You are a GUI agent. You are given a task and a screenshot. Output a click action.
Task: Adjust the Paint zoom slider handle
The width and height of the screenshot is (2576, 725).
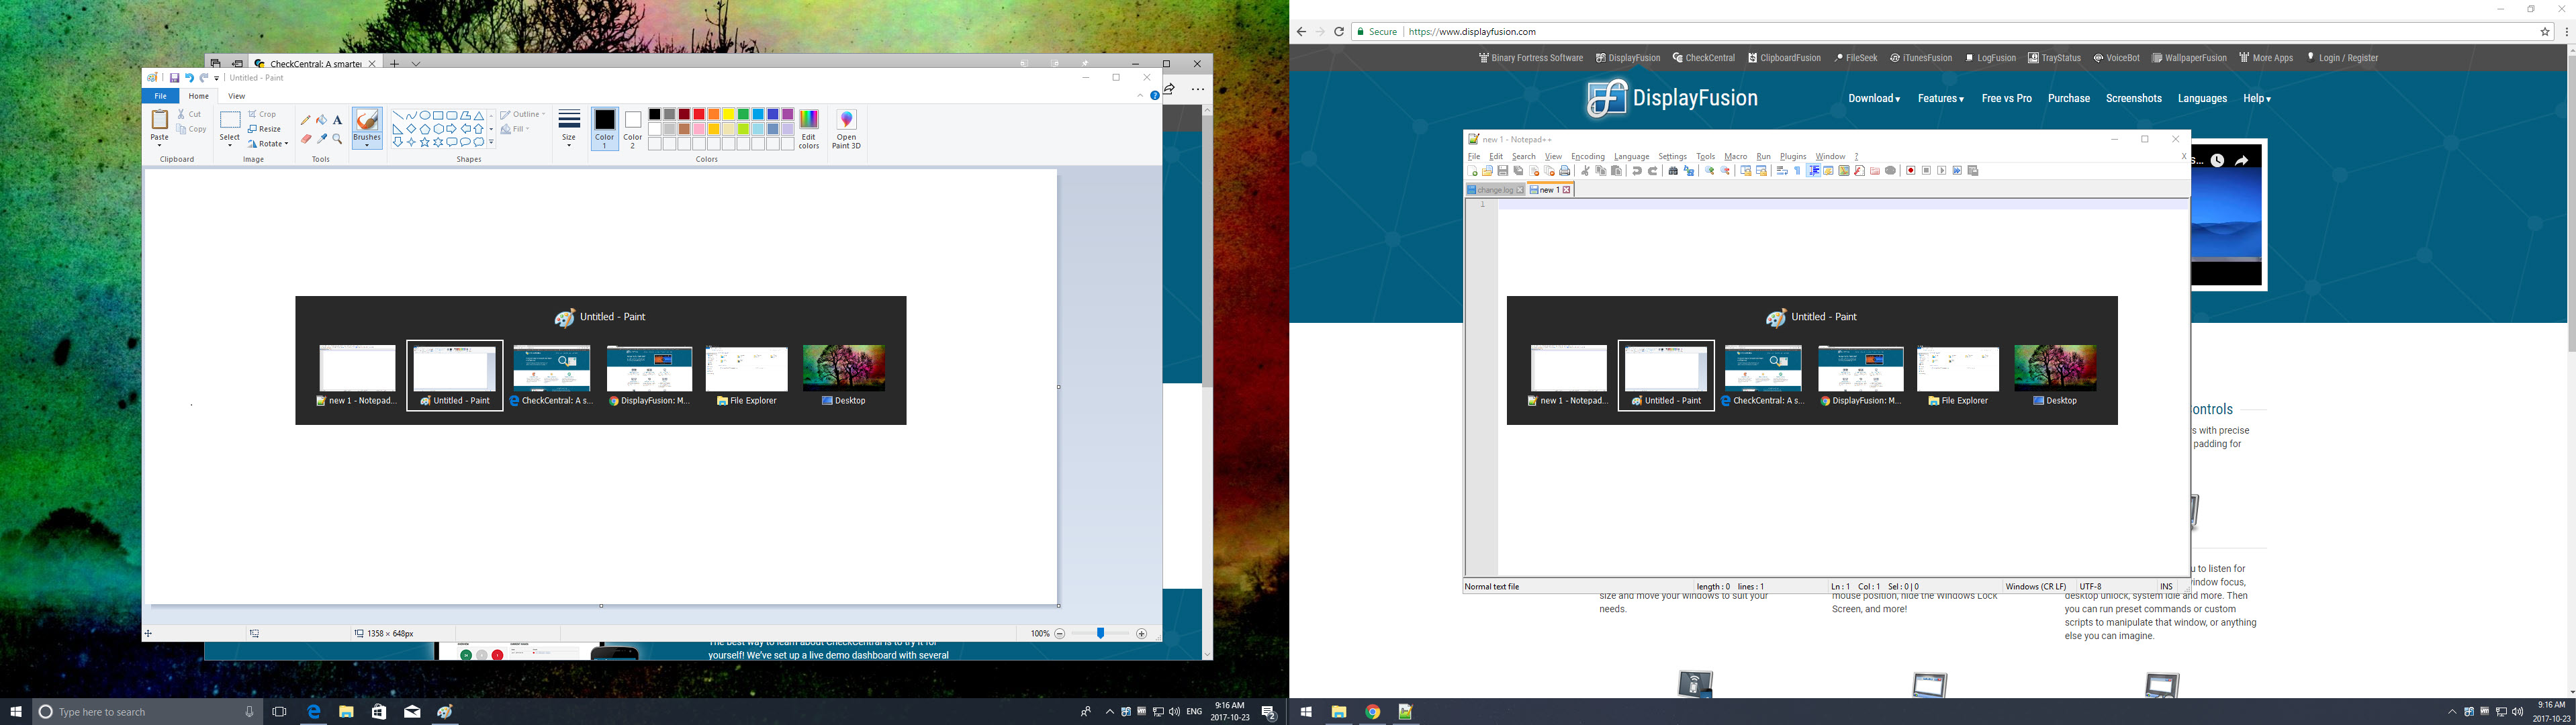coord(1100,633)
